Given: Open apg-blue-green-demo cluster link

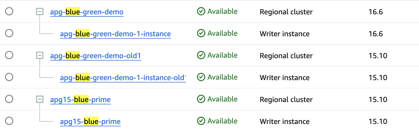Looking at the screenshot, I should click(x=87, y=12).
